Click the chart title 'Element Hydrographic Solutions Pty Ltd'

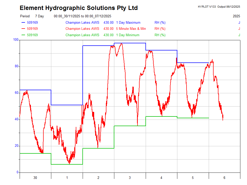pos(79,8)
